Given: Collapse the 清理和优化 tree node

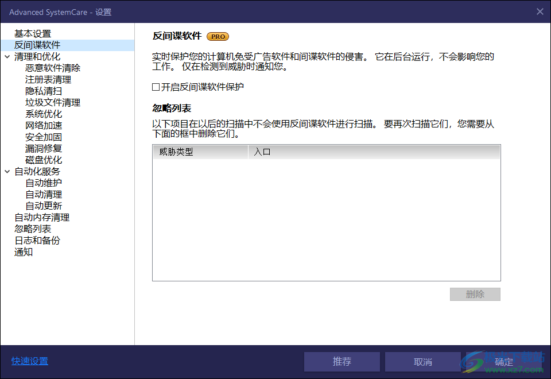Looking at the screenshot, I should 7,57.
